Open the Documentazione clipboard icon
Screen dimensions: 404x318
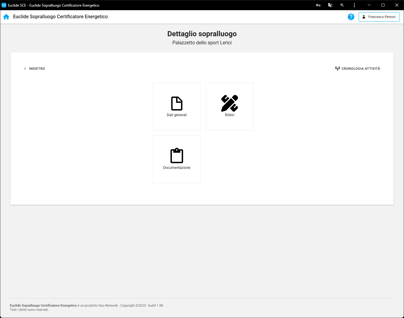click(x=177, y=156)
